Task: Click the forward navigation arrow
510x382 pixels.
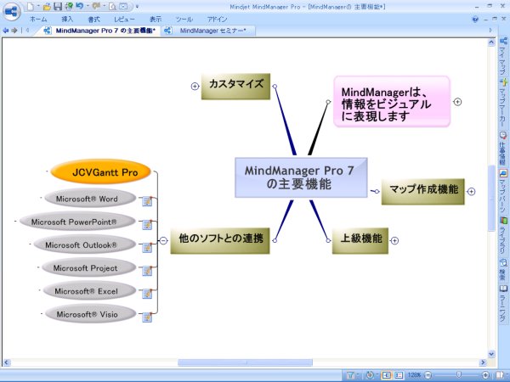Action: point(14,31)
